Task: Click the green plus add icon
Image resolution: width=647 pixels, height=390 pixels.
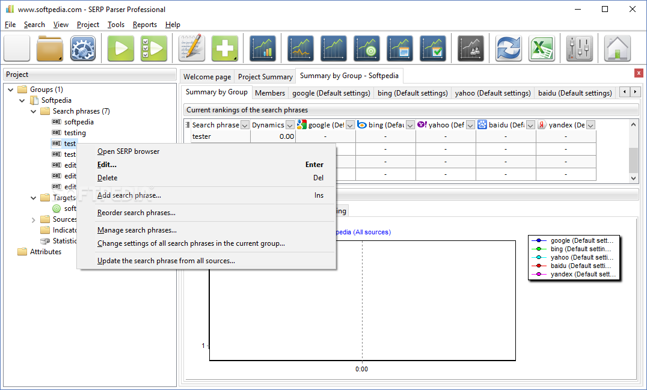Action: (224, 48)
